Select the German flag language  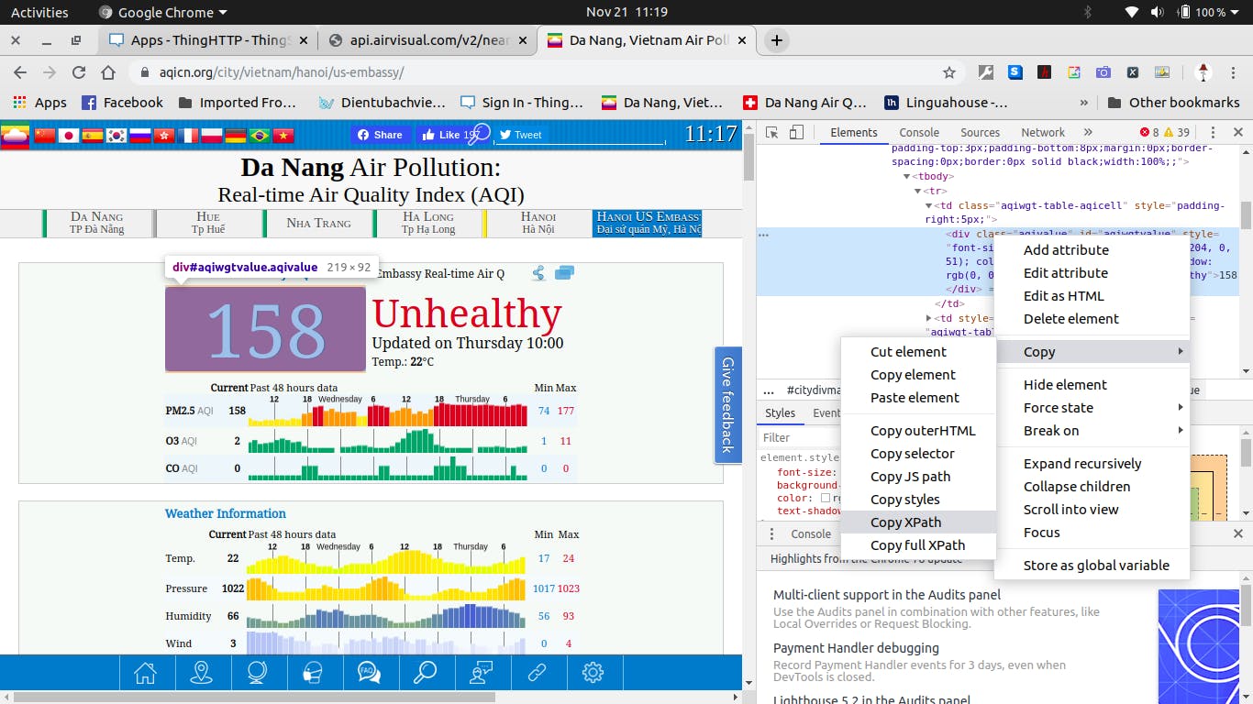(x=236, y=135)
